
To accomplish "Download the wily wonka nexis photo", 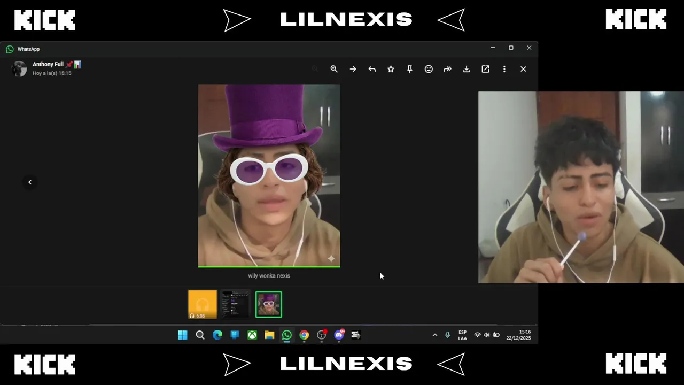I will point(467,69).
